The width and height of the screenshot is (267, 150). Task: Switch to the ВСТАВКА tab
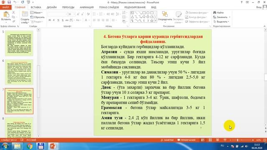(36, 7)
